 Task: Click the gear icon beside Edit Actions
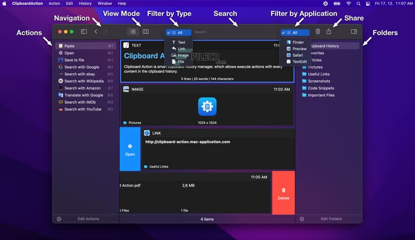(x=59, y=219)
